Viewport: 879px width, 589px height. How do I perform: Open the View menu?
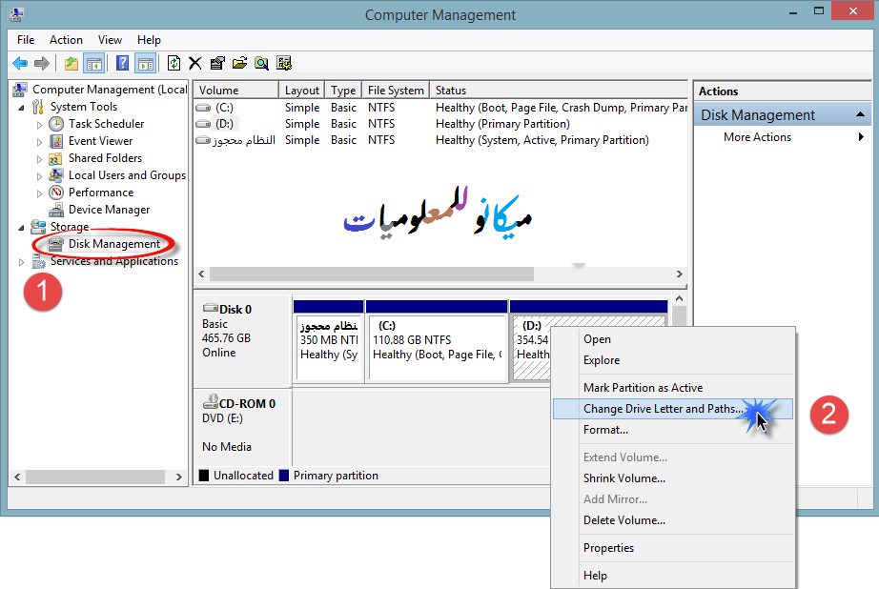110,40
